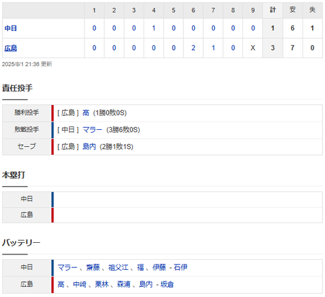Open 福 link in 中日 battery row
The width and height of the screenshot is (325, 297).
(140, 267)
